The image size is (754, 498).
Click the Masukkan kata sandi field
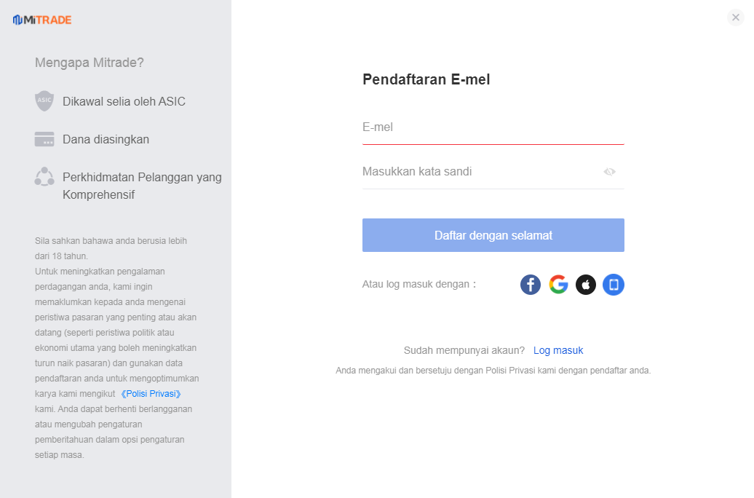pyautogui.click(x=480, y=172)
